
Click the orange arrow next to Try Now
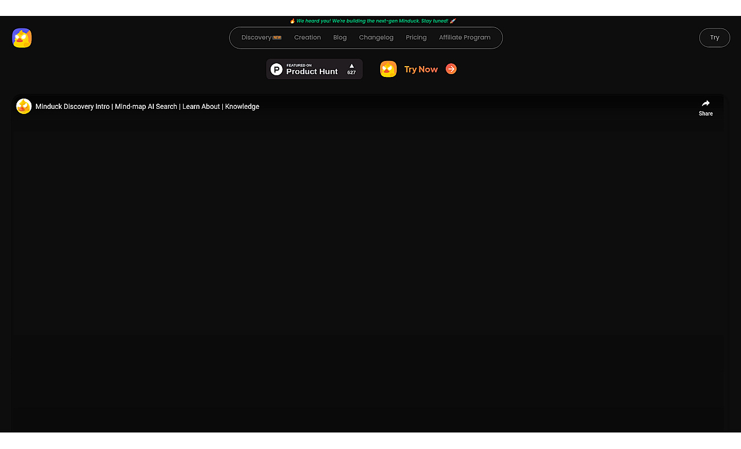coord(451,69)
